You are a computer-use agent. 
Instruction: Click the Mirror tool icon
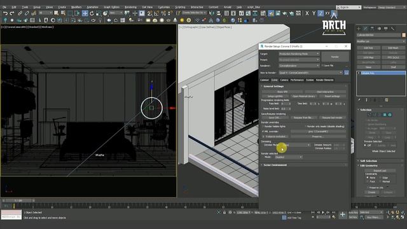(212, 13)
